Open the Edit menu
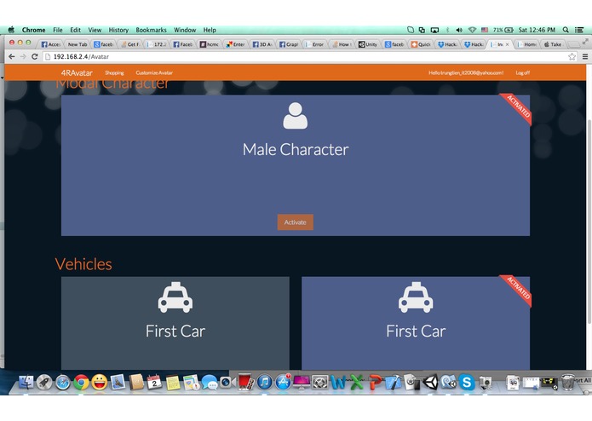The height and width of the screenshot is (421, 592). coord(75,30)
